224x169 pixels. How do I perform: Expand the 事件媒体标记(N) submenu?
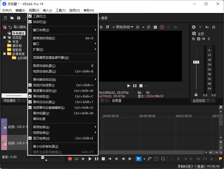pos(63,79)
